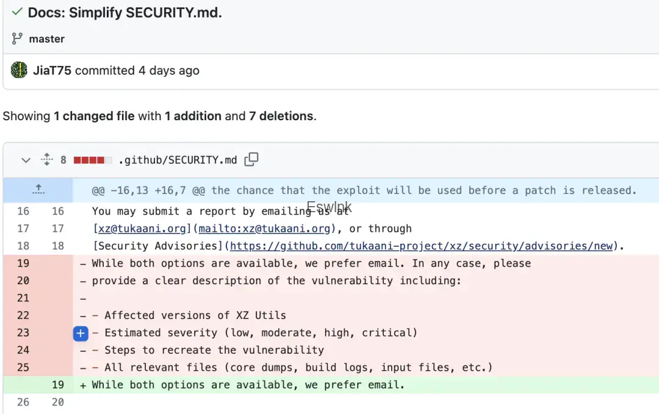Open the master branch link
659x414 pixels.
[46, 39]
